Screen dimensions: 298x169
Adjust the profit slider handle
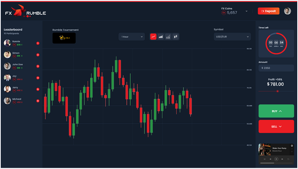[x=278, y=91]
